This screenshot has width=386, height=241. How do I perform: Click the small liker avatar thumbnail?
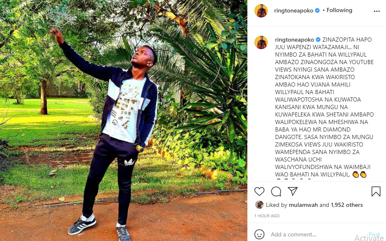(259, 205)
